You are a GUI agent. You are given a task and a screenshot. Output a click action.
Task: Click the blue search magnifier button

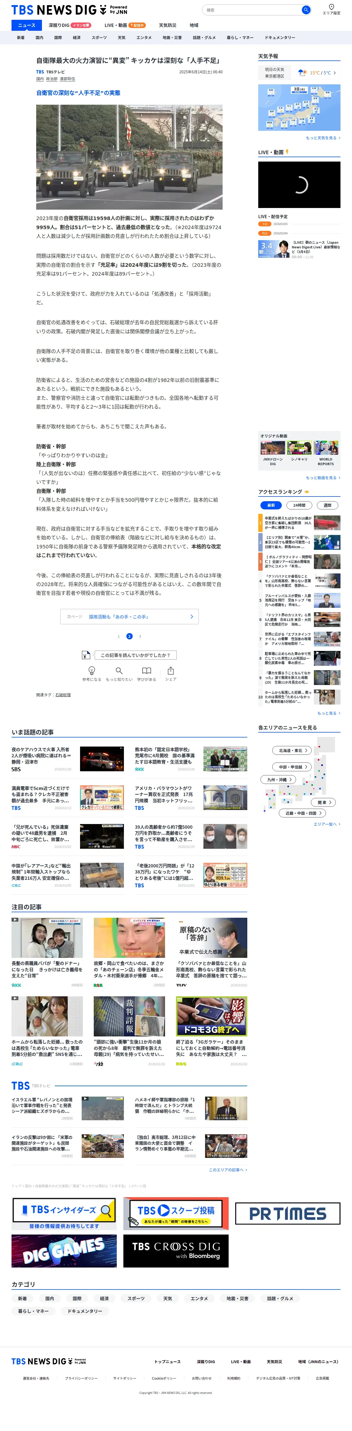305,10
